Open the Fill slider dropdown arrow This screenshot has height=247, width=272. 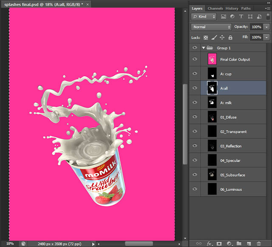pos(266,37)
